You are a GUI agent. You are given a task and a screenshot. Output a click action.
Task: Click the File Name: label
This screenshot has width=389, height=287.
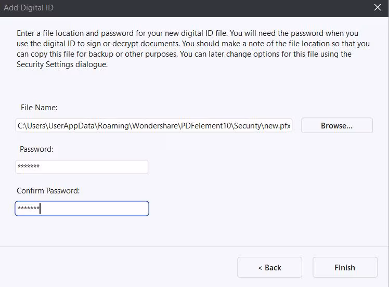38,108
